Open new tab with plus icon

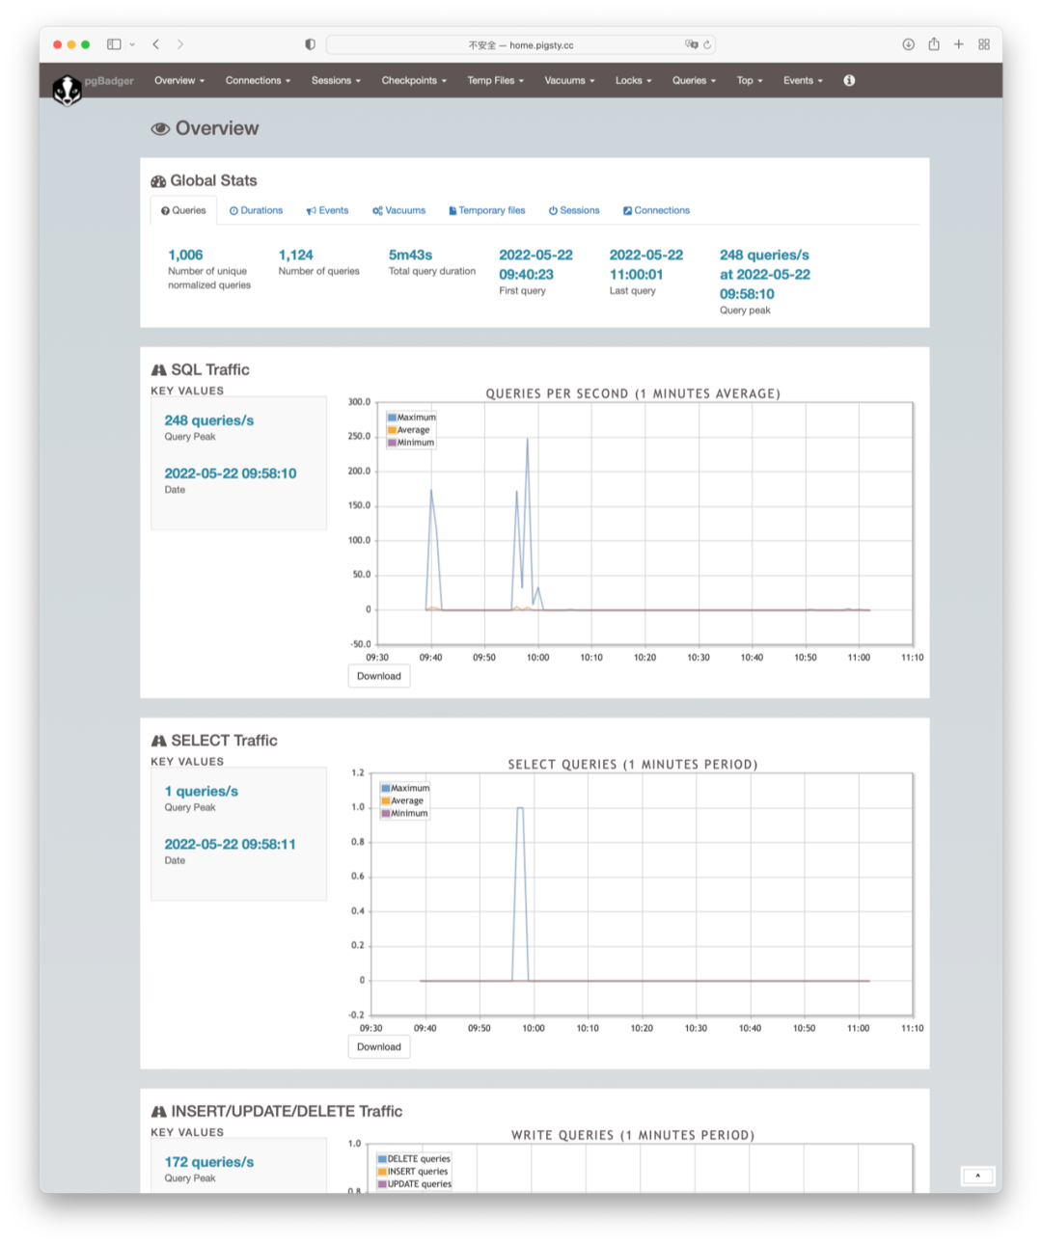point(959,44)
